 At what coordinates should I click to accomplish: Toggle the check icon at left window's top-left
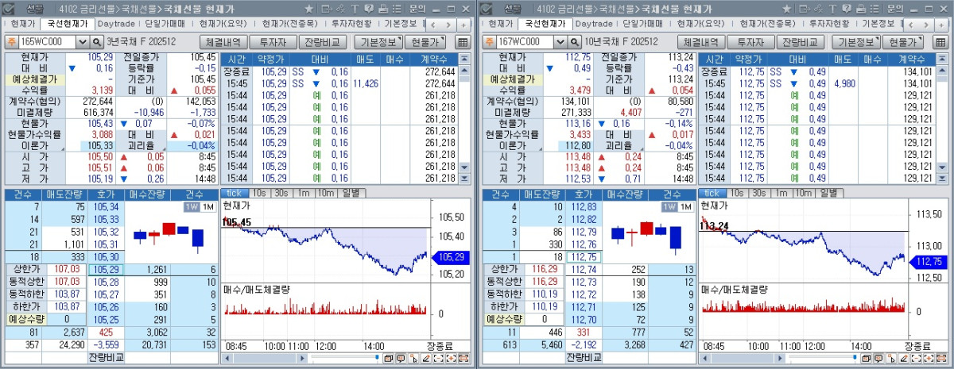coord(10,9)
